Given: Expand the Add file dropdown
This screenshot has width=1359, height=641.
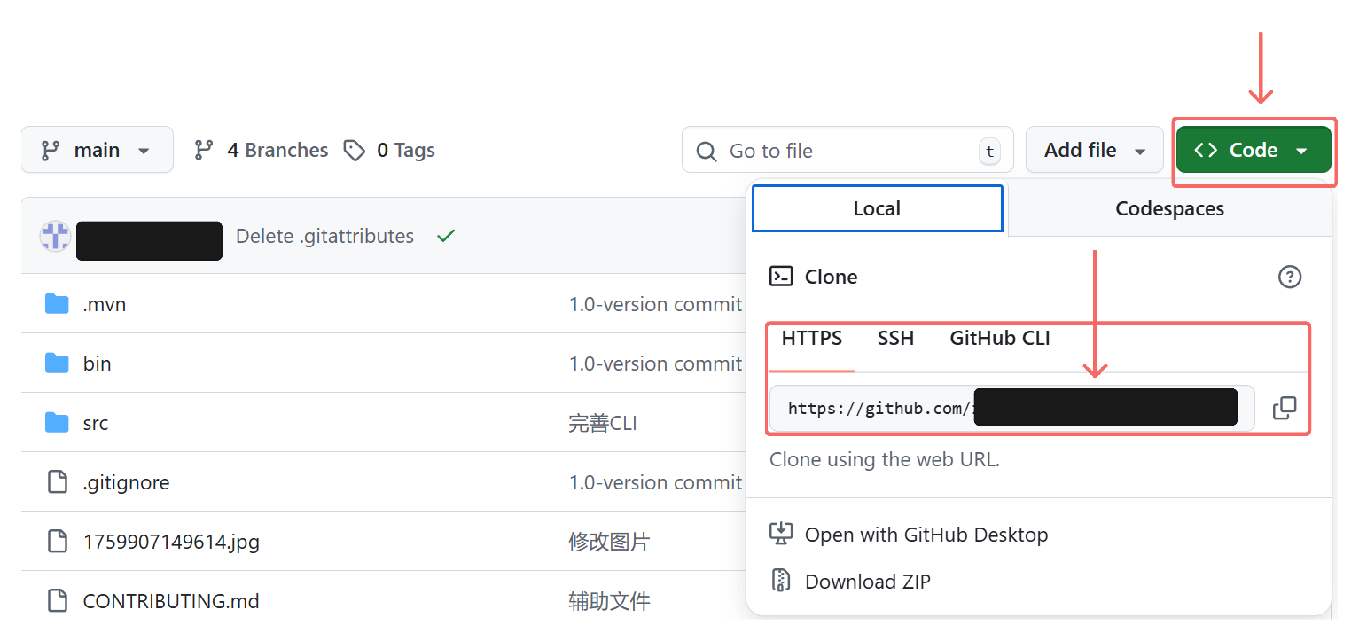Looking at the screenshot, I should pos(1093,150).
